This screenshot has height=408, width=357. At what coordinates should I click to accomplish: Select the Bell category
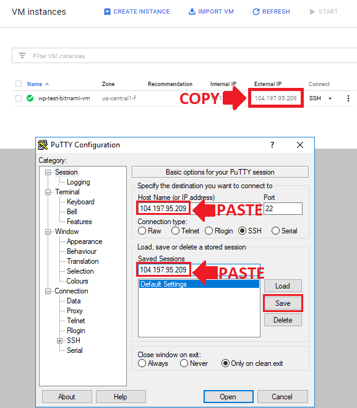(x=72, y=212)
